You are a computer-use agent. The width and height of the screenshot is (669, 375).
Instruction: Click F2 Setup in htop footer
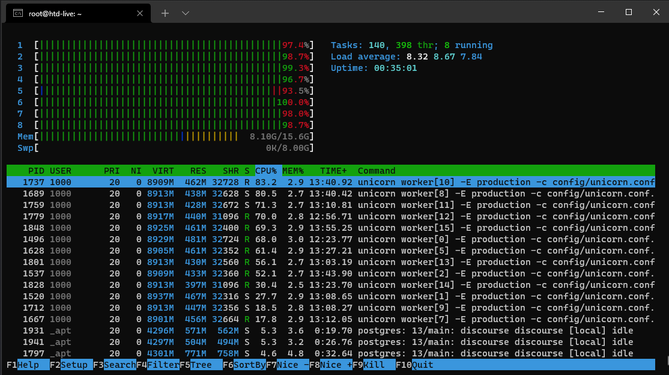(71, 365)
